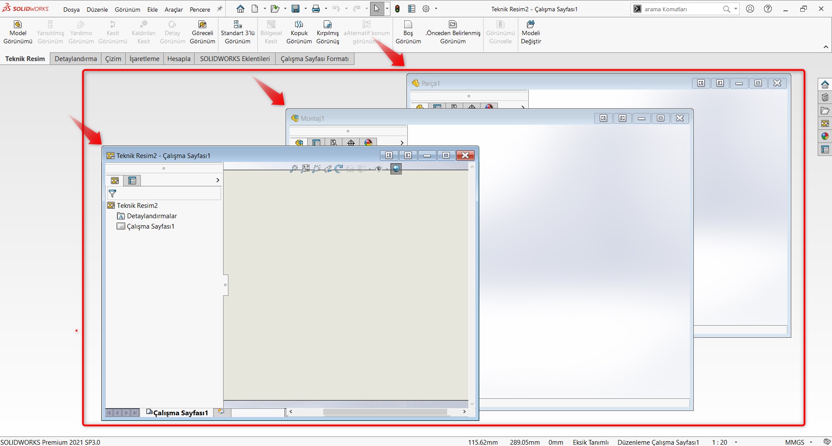Expand manager tabs chevron in drawing window
The image size is (832, 446).
218,180
